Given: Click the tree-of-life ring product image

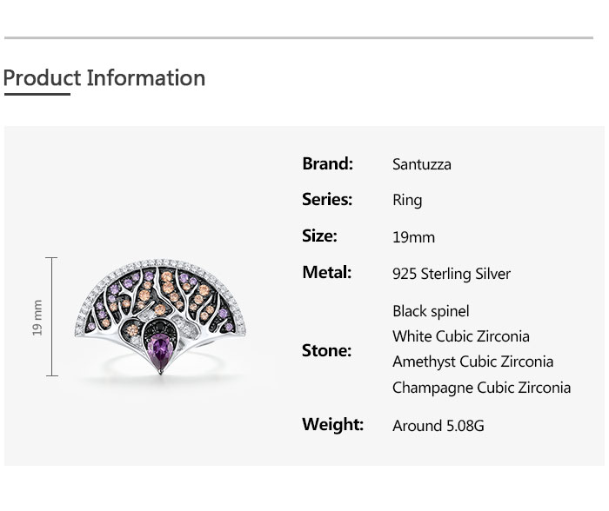Looking at the screenshot, I should [160, 315].
